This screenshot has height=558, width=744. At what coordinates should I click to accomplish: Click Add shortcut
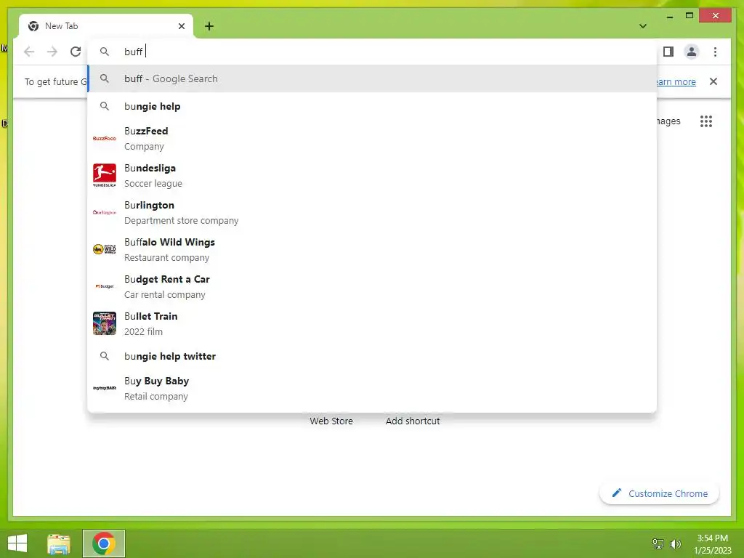413,421
